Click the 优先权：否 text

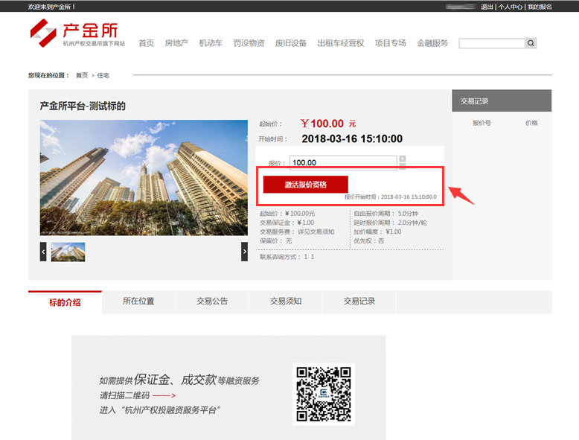coord(369,241)
